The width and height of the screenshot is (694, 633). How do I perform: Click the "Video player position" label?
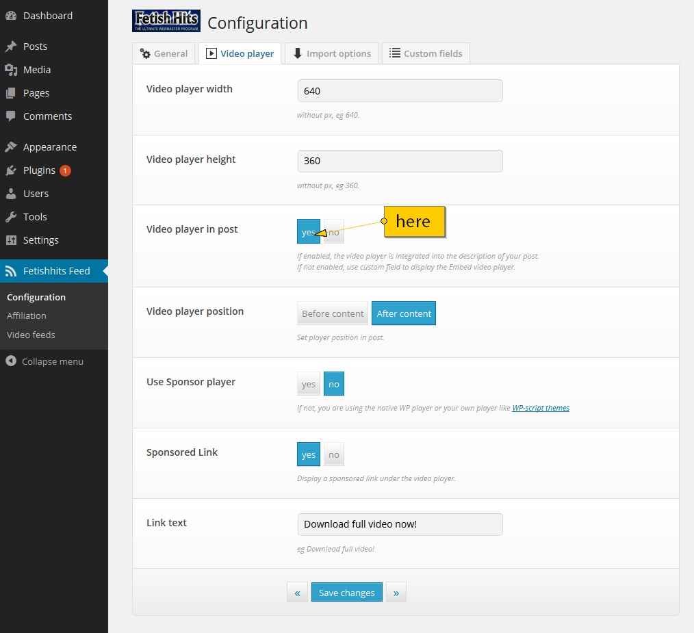tap(195, 311)
